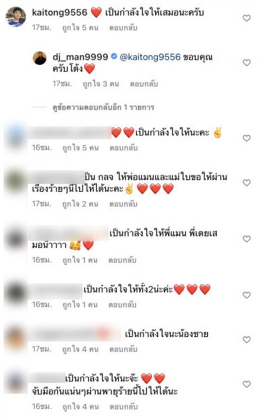The image size is (258, 418).
Task: Open kaitong9556's profile picture
Action: 16,17
